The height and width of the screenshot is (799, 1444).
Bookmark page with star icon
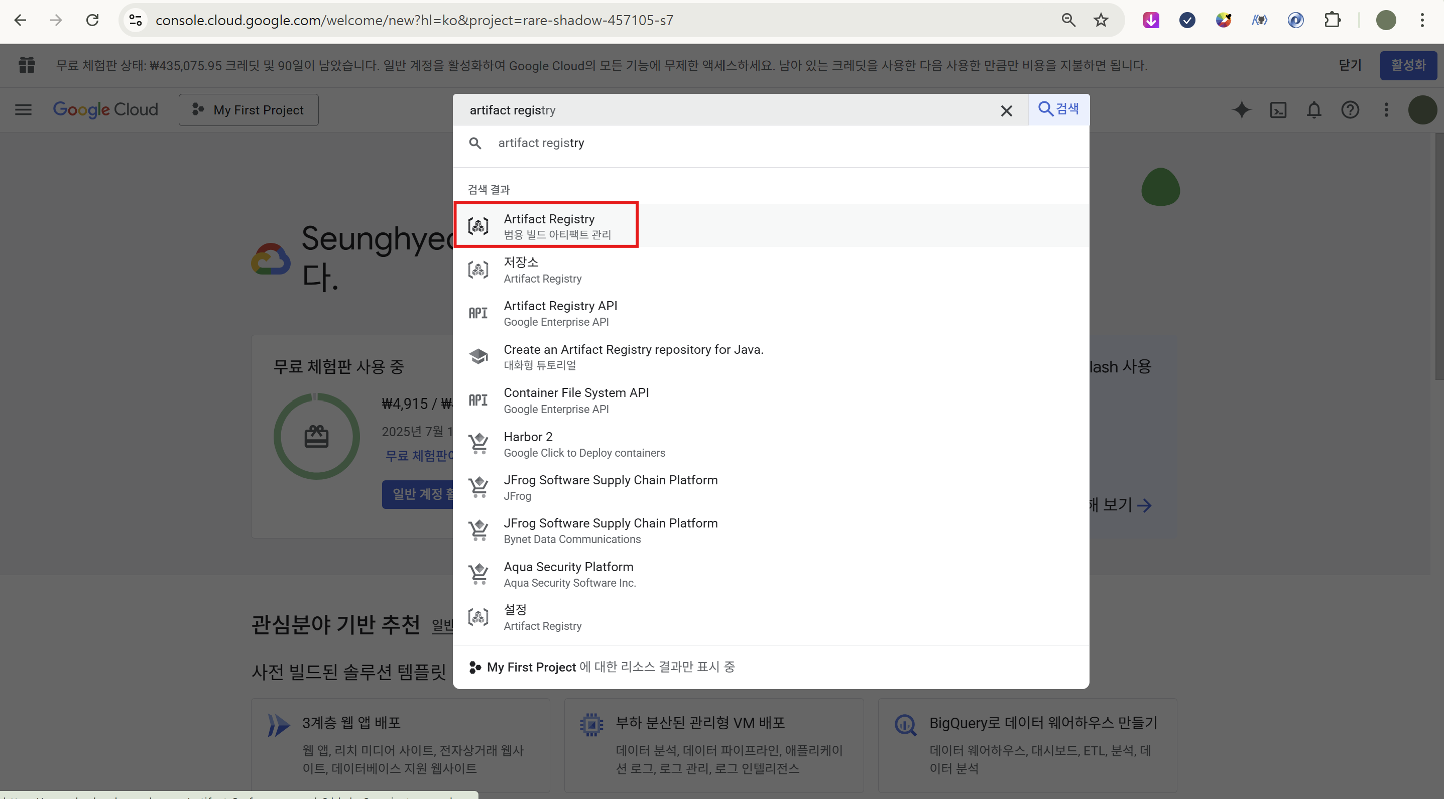1101,20
